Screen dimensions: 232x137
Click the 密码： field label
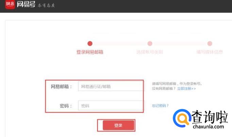pyautogui.click(x=66, y=106)
